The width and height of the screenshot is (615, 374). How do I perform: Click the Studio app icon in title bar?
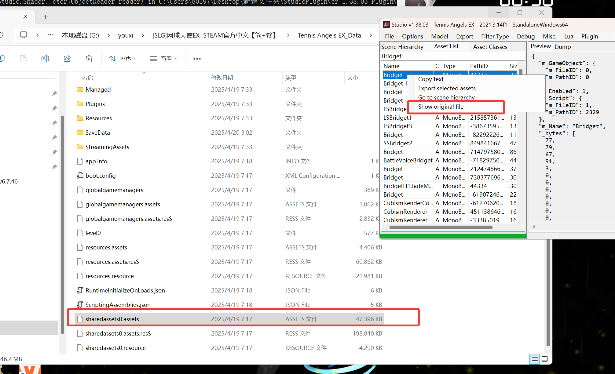click(386, 24)
